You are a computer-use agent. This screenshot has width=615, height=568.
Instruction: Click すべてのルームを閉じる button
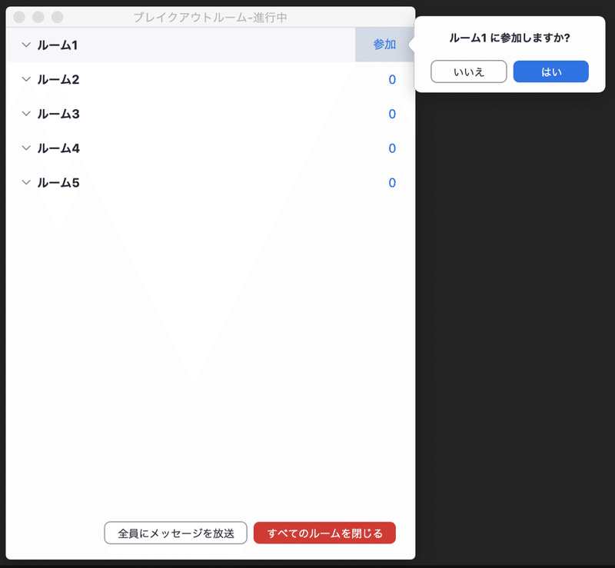coord(324,533)
